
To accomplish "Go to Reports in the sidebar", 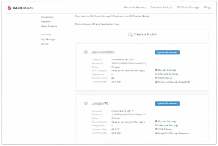I will [x=46, y=22].
